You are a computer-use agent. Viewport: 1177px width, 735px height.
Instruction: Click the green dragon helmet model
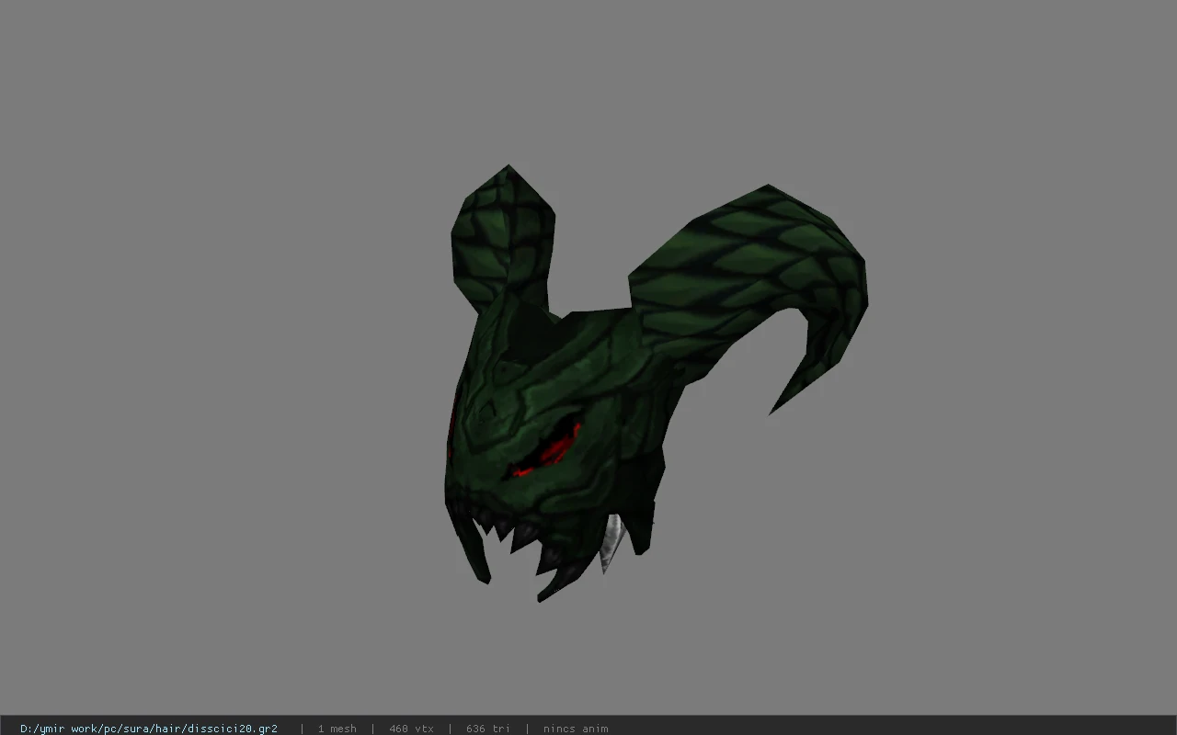pos(656,384)
